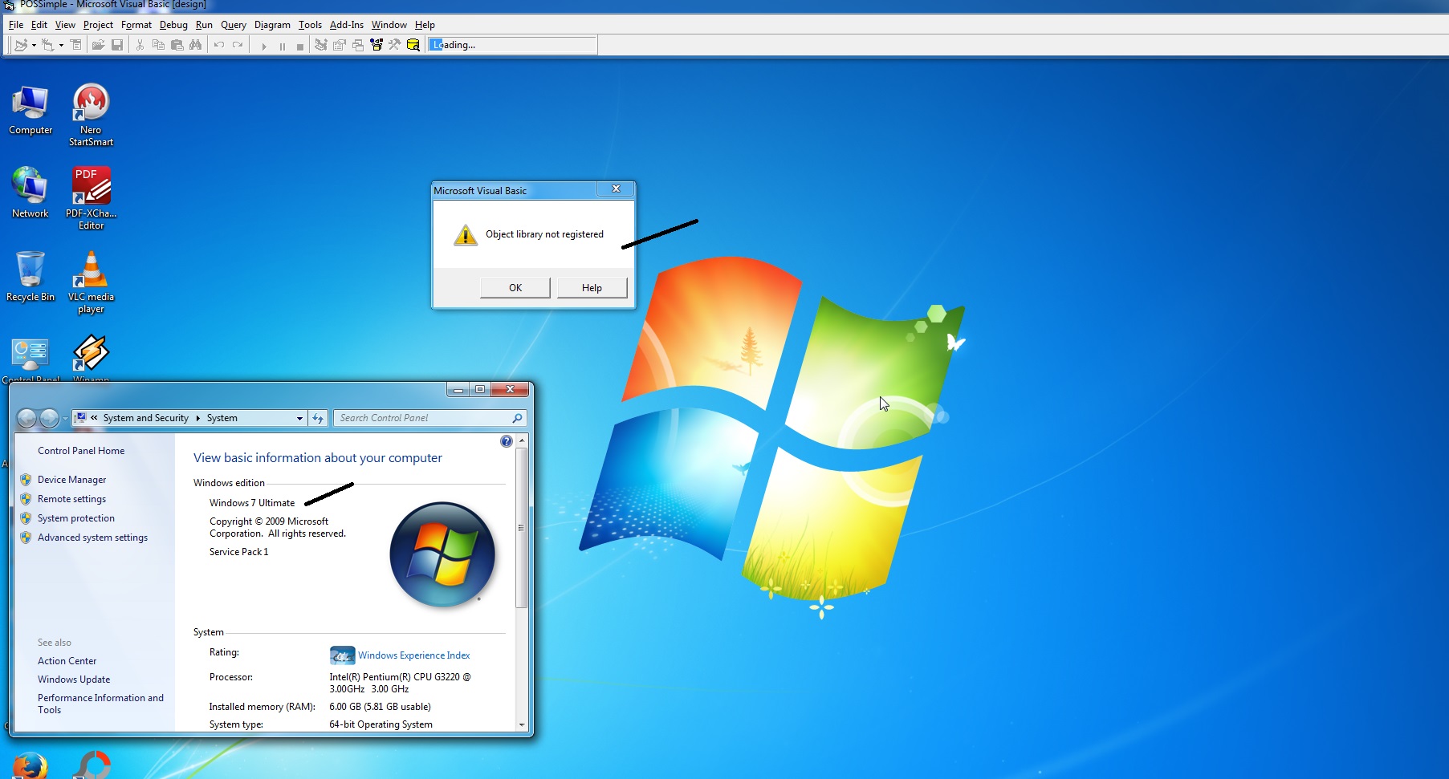
Task: Click the Refresh button in System window
Action: click(x=318, y=418)
